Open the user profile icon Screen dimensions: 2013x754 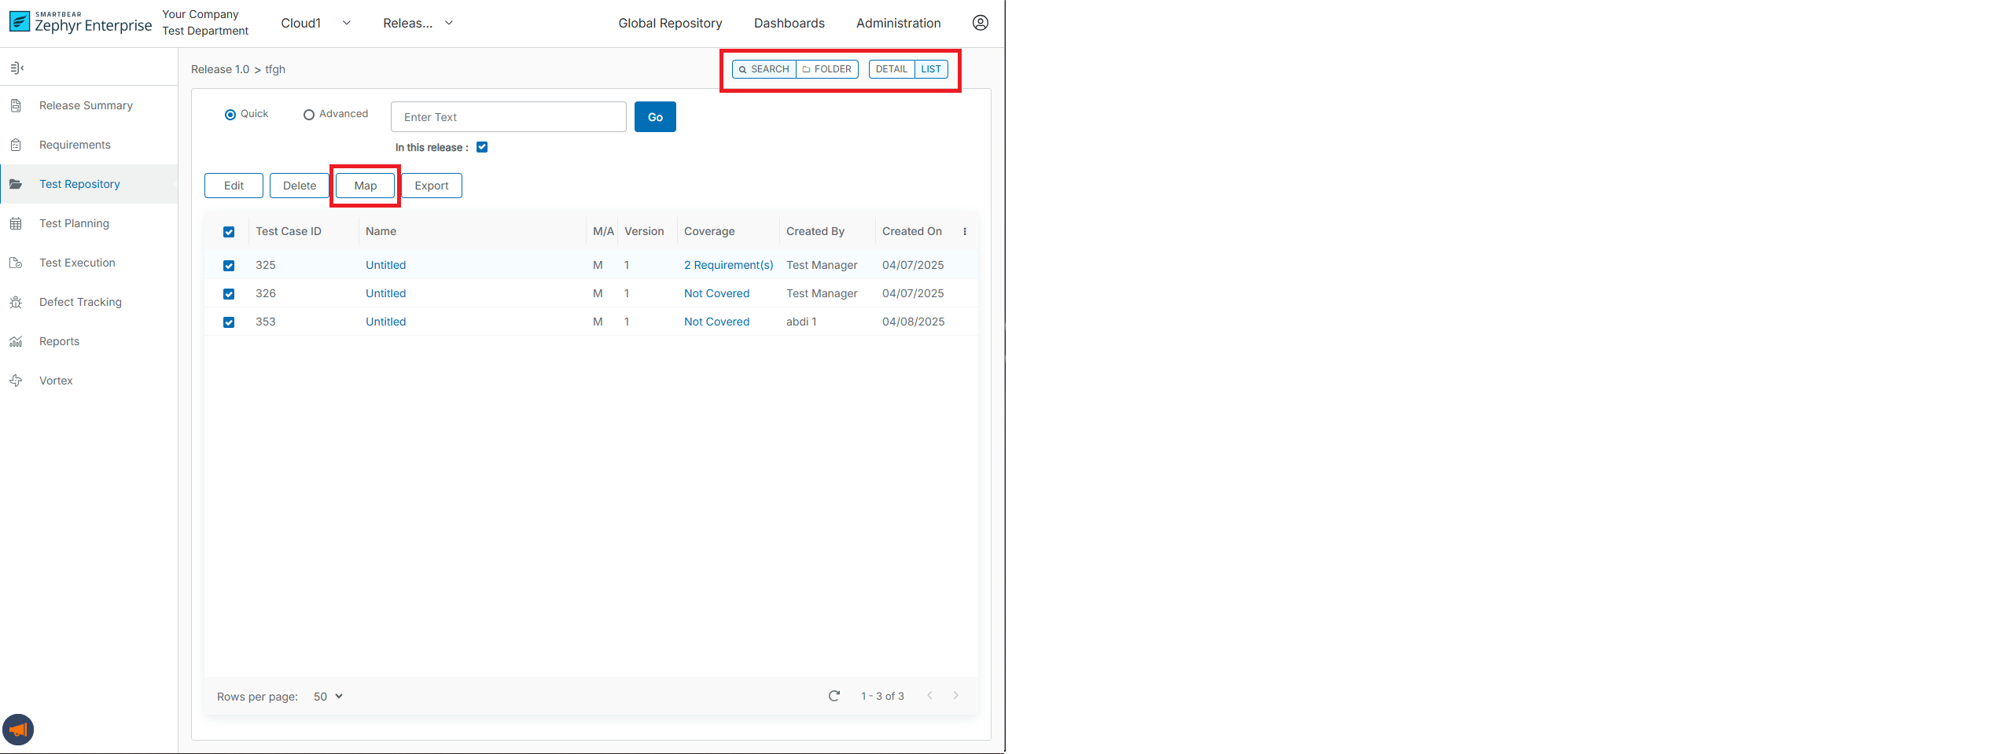coord(980,23)
